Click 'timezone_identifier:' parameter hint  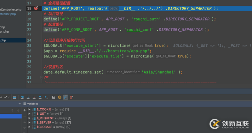123,72
